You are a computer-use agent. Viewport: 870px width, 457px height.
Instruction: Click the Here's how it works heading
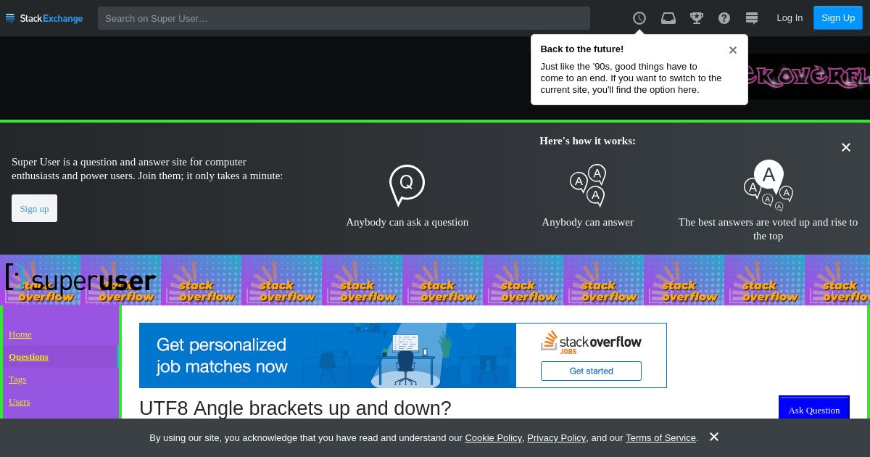point(587,141)
